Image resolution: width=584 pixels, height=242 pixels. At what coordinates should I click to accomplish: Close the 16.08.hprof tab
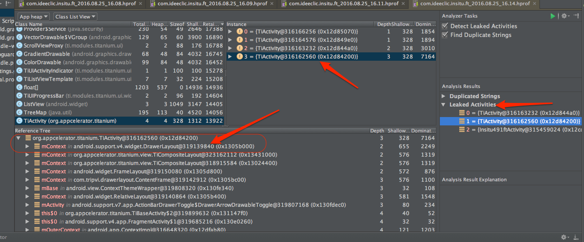pos(141,4)
